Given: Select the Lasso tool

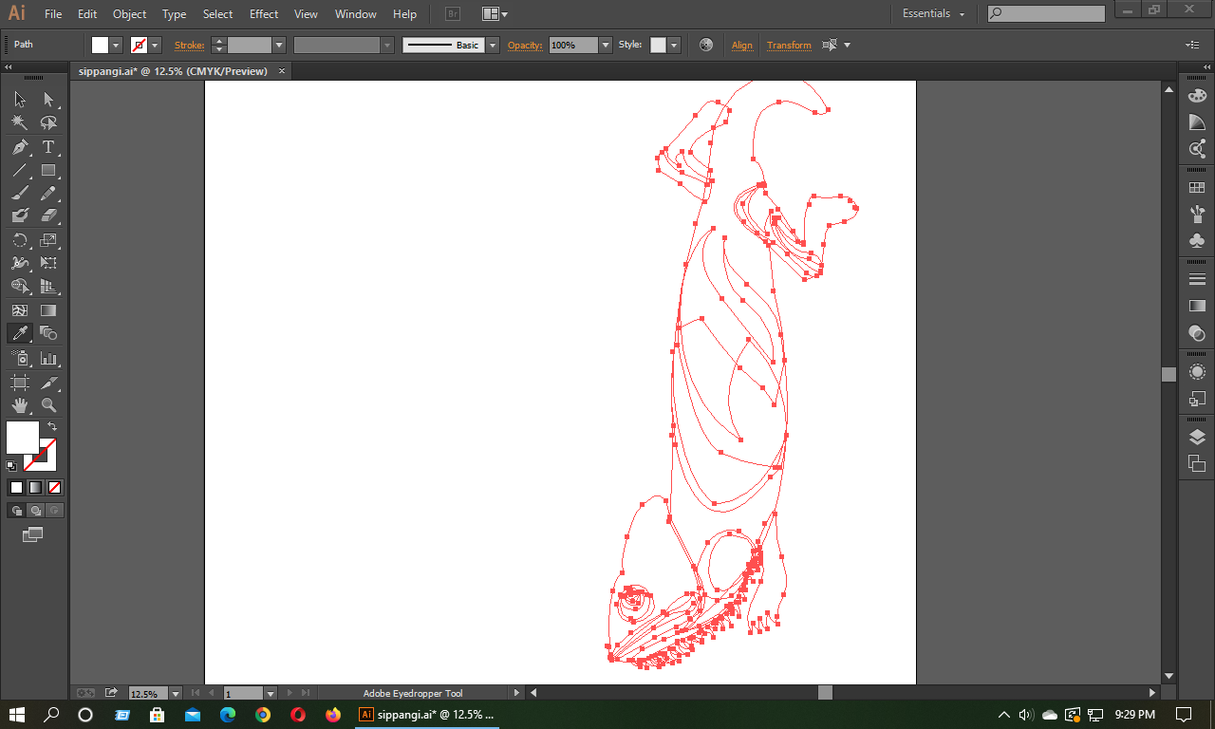Looking at the screenshot, I should pos(48,123).
